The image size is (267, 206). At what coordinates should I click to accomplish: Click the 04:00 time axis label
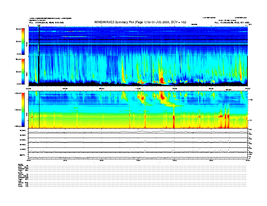65,89
